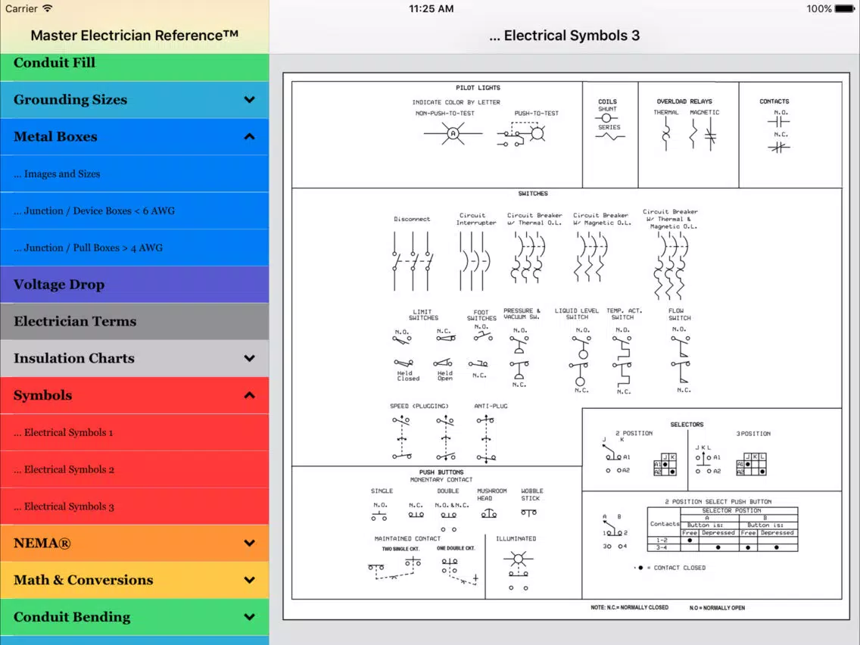Open the Electrician Terms section

tap(135, 322)
